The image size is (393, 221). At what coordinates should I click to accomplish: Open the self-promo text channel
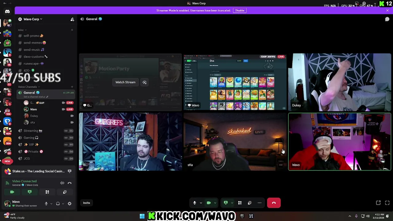tap(45, 36)
